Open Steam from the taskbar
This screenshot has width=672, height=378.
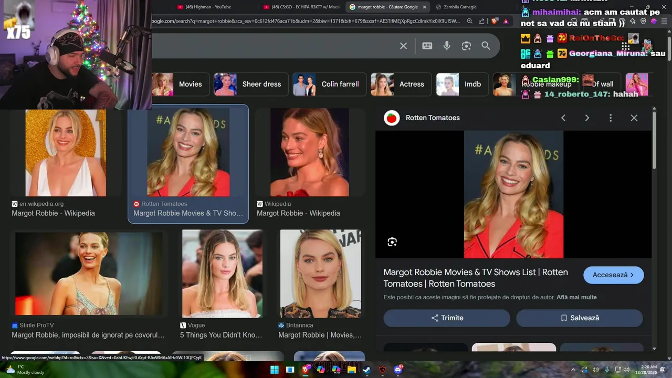pyautogui.click(x=366, y=370)
